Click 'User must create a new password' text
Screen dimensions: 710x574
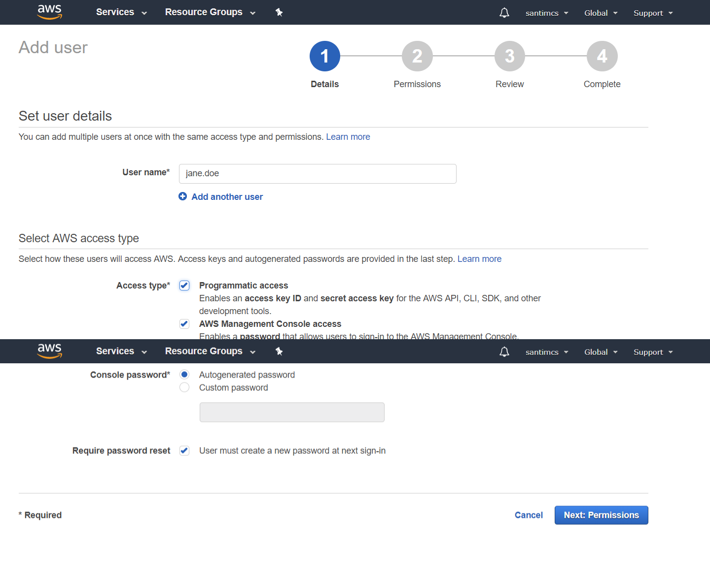[292, 450]
